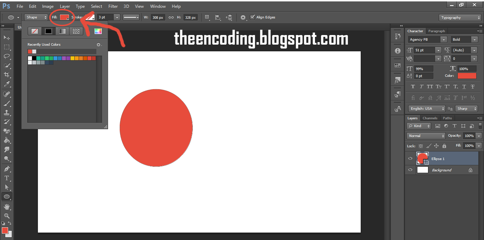This screenshot has height=240, width=484.
Task: Choose the Pattern fill option
Action: [x=76, y=31]
